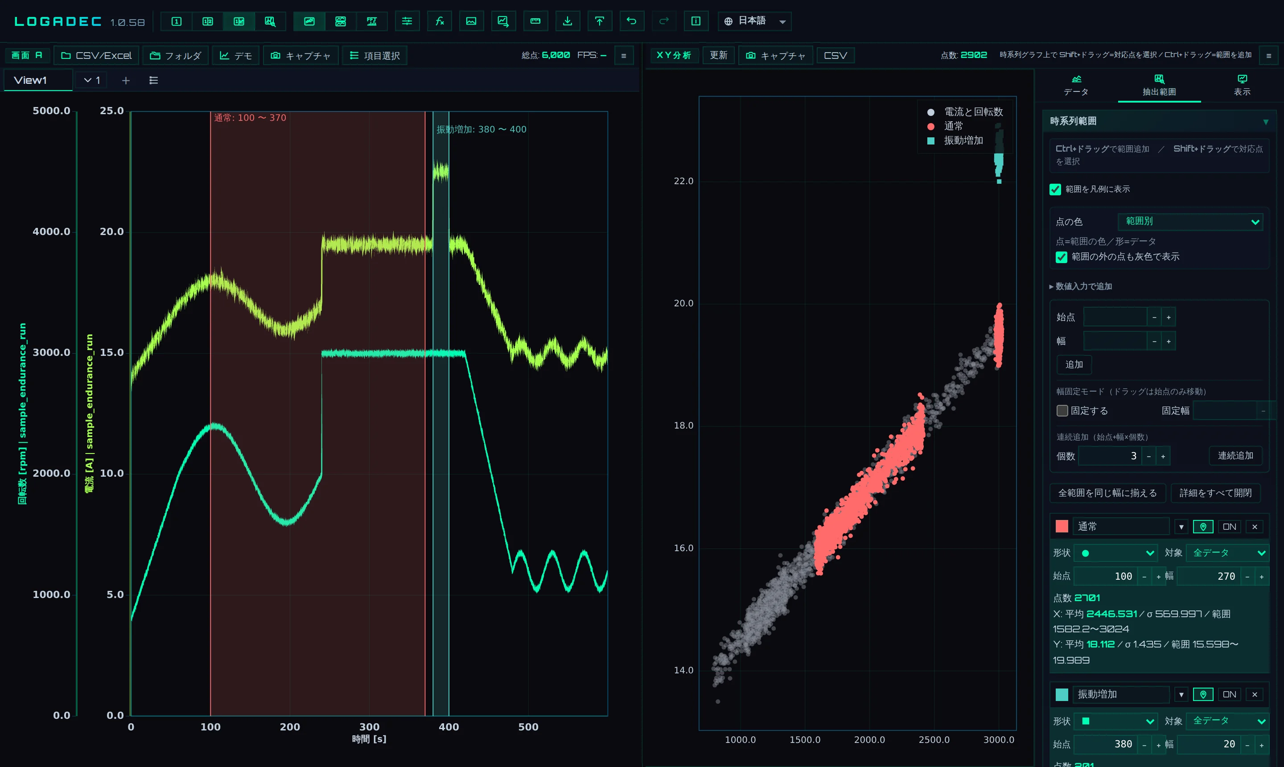Open the sliders settings icon
1284x767 pixels.
(407, 21)
